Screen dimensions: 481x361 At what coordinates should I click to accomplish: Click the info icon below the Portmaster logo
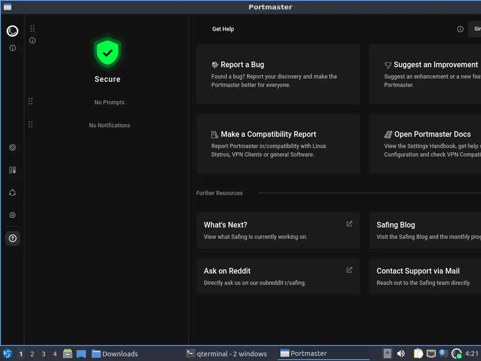point(13,48)
